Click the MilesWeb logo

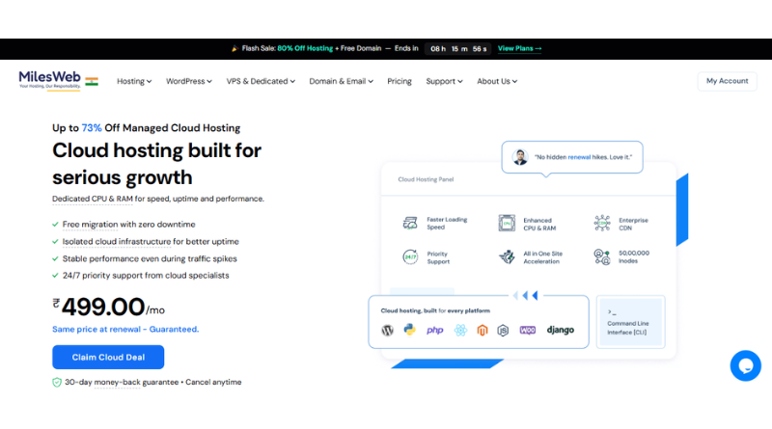(x=50, y=80)
